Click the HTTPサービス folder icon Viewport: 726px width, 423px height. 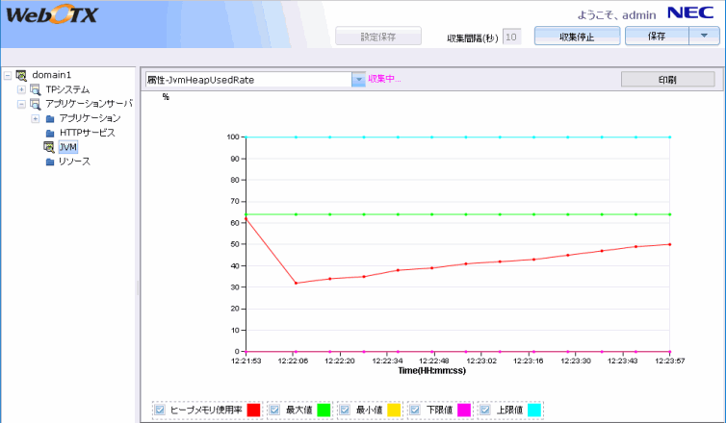[x=50, y=133]
